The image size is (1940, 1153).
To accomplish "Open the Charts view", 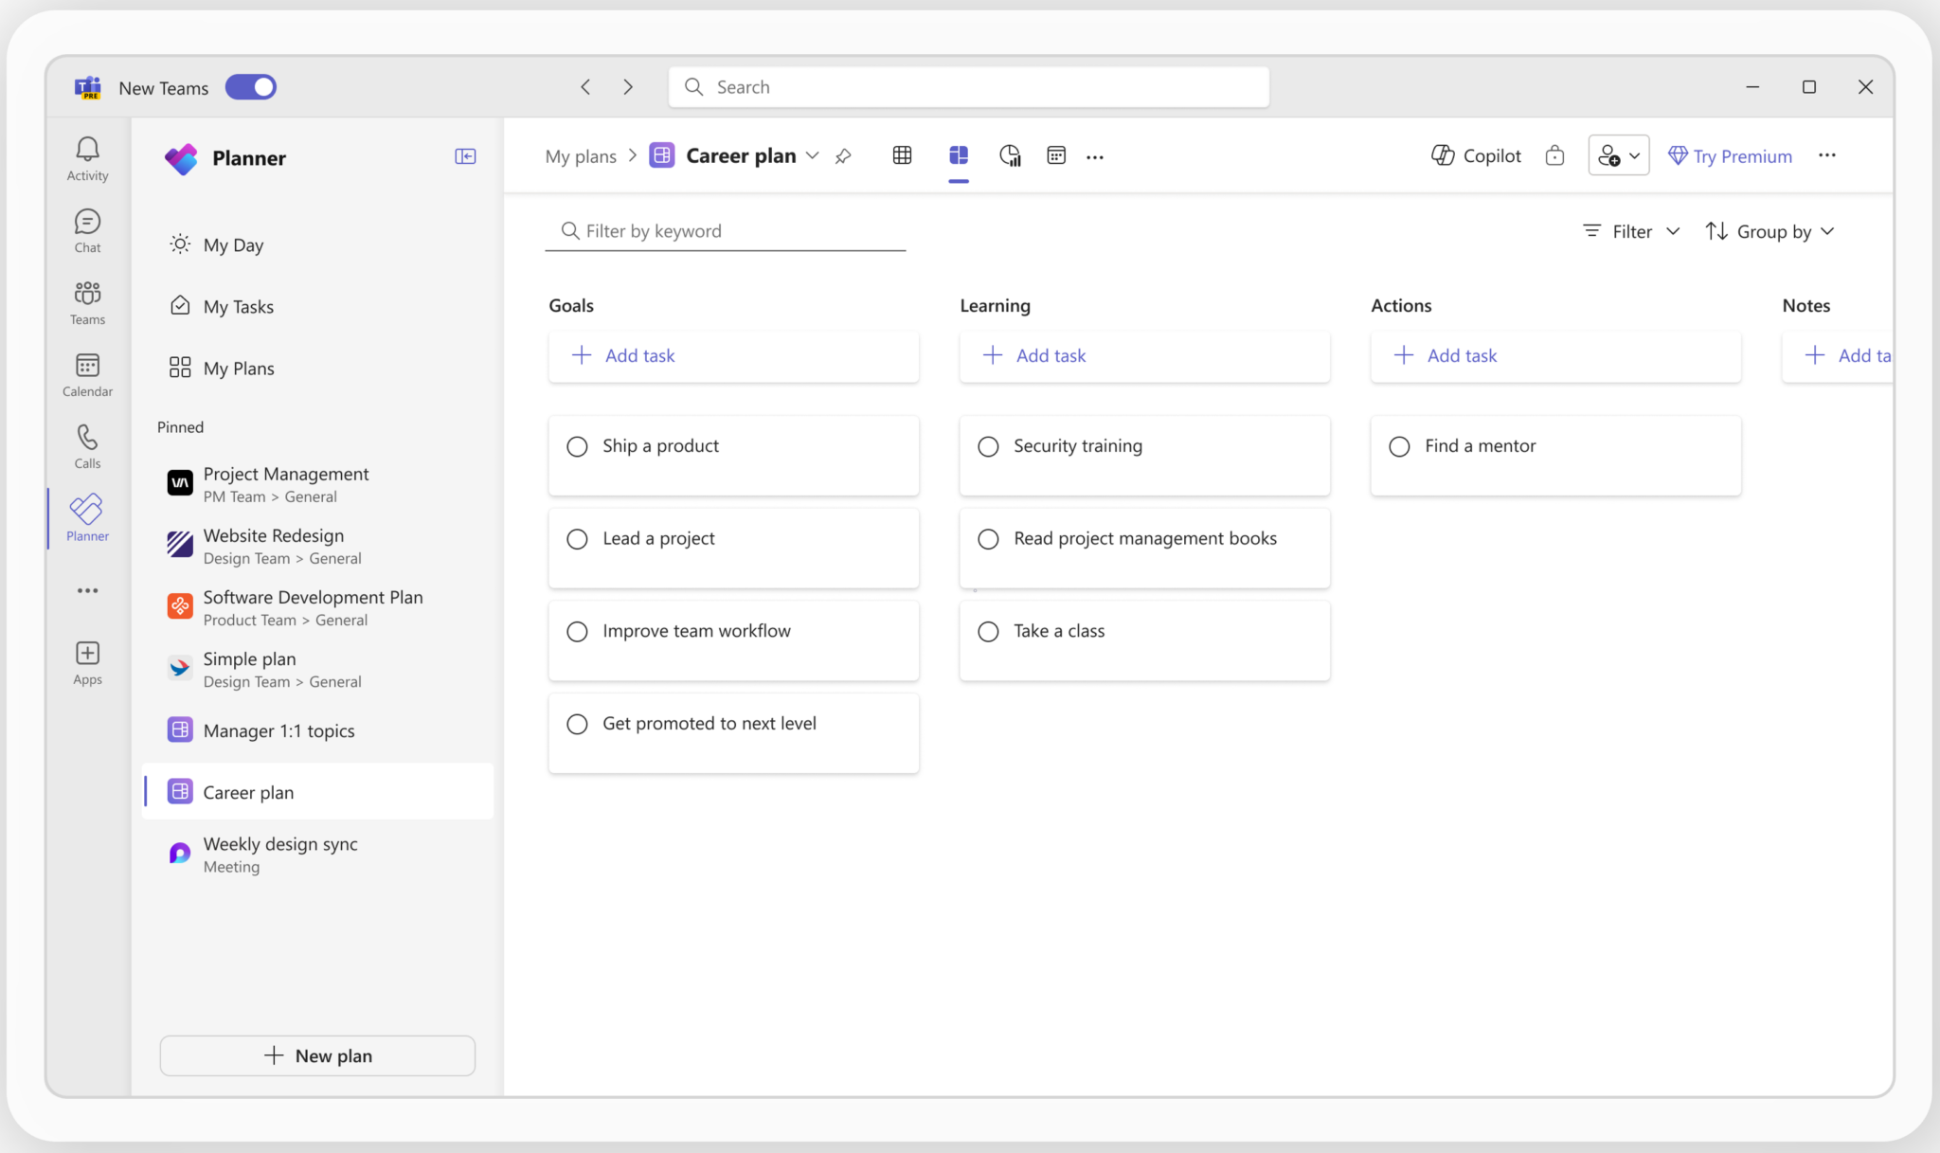I will [x=1010, y=154].
